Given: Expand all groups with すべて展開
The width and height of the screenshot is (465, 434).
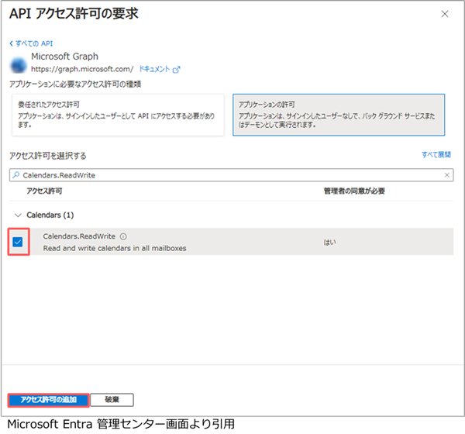Looking at the screenshot, I should pyautogui.click(x=436, y=155).
